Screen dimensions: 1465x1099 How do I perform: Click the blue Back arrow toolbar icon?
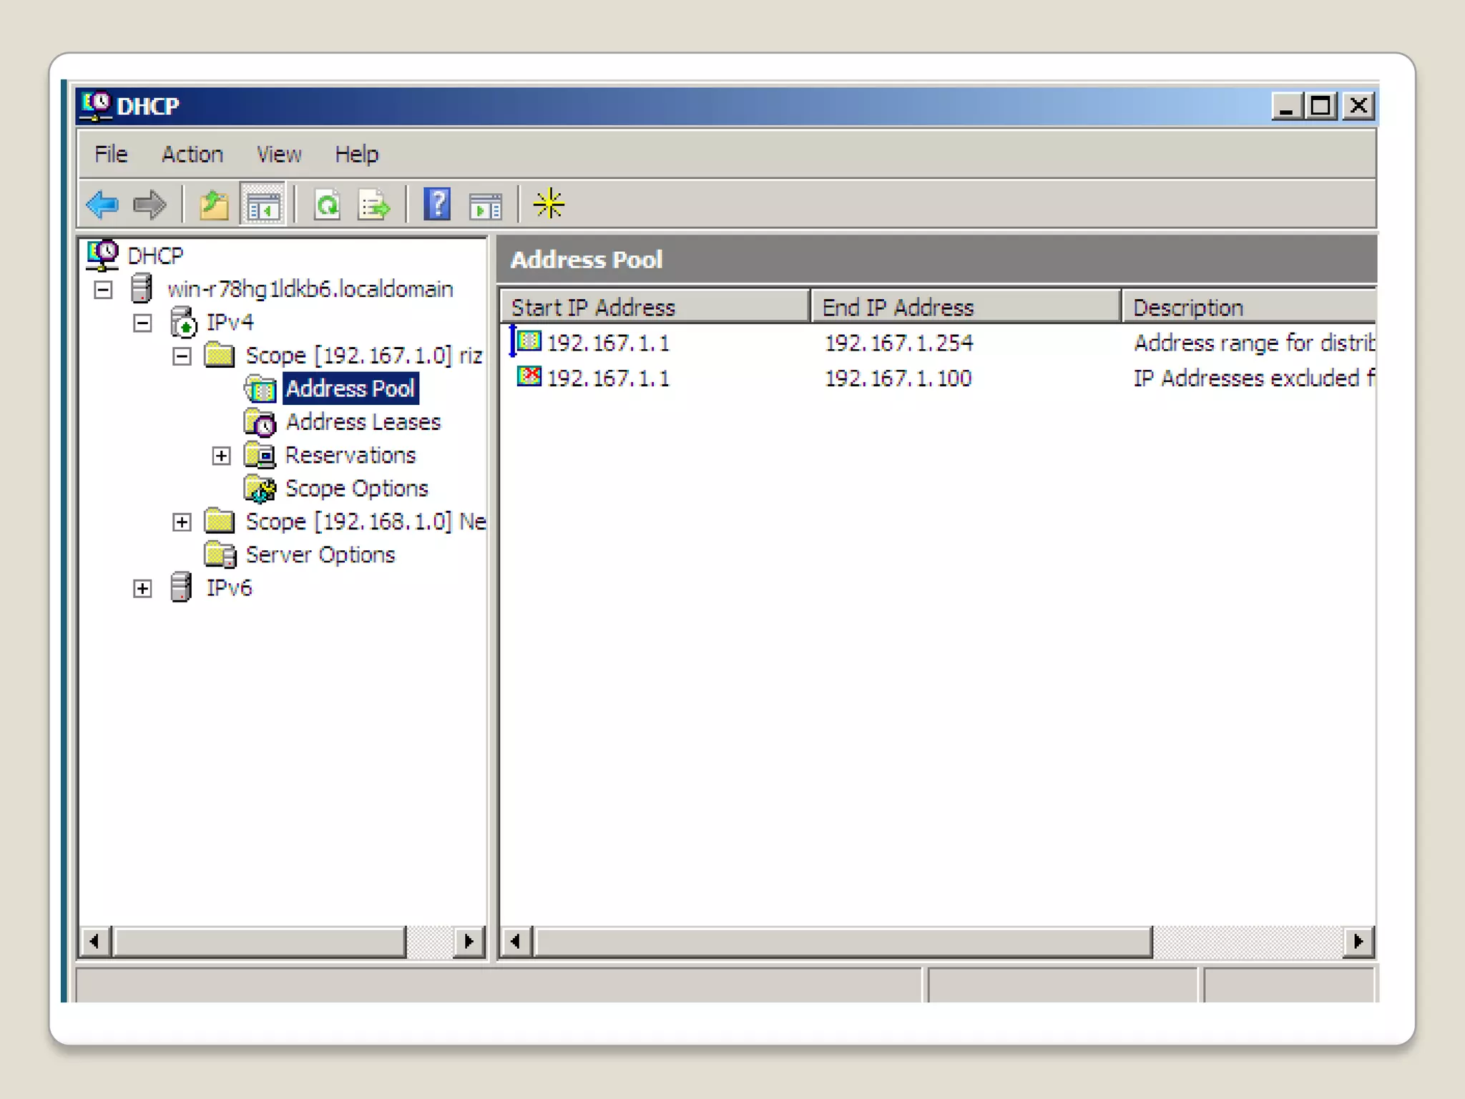coord(102,205)
